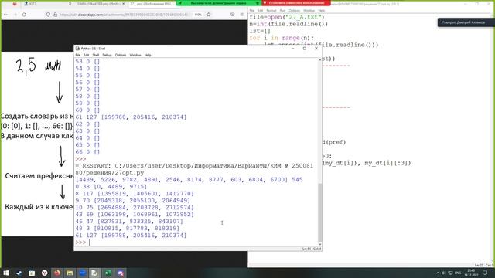Open the Windows Start menu
The height and width of the screenshot is (278, 495).
(6, 273)
